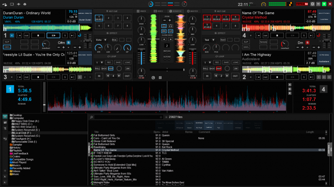Click the filter funnel icon in browser sidebar
Screen dimensions: 334x187
click(5, 128)
